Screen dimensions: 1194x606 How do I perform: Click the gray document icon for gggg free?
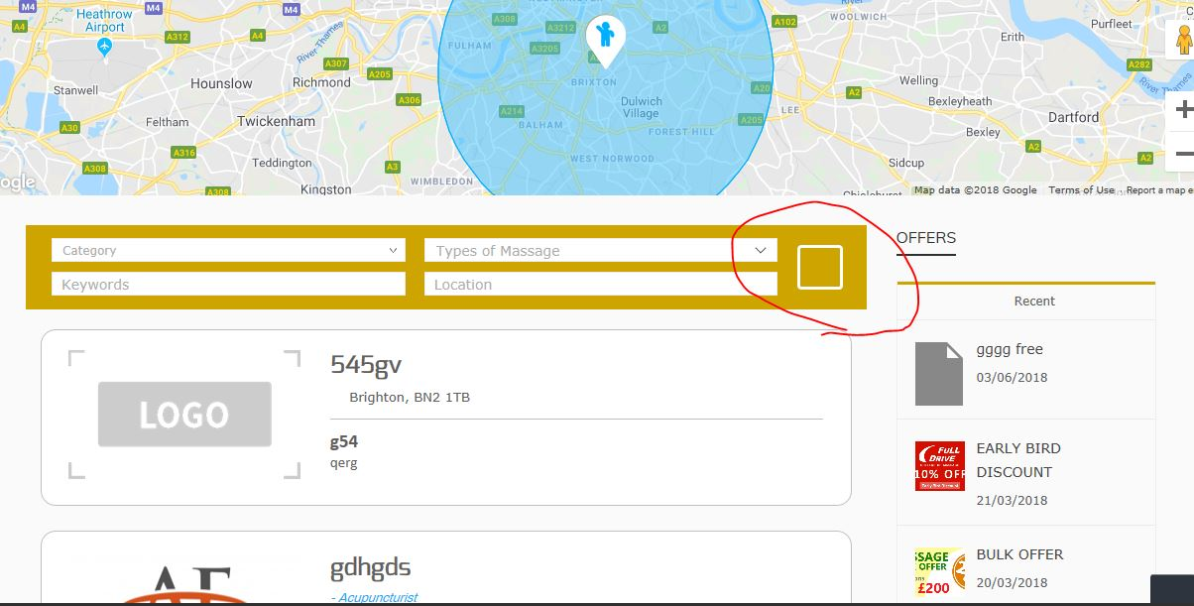point(938,374)
